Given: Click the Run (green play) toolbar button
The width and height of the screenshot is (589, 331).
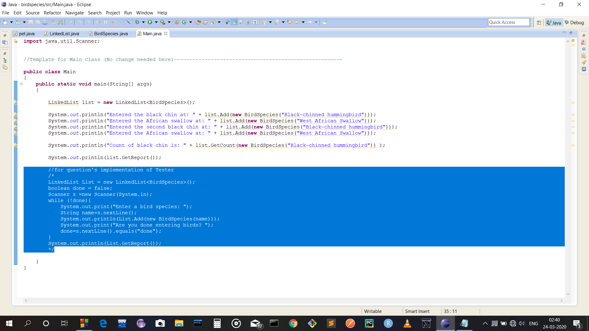Looking at the screenshot, I should coord(150,22).
